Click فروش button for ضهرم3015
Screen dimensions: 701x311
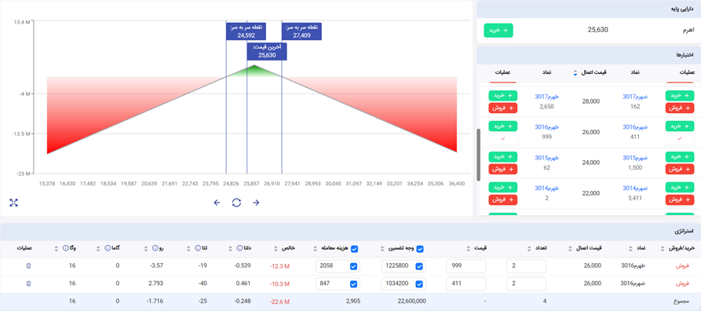point(680,169)
